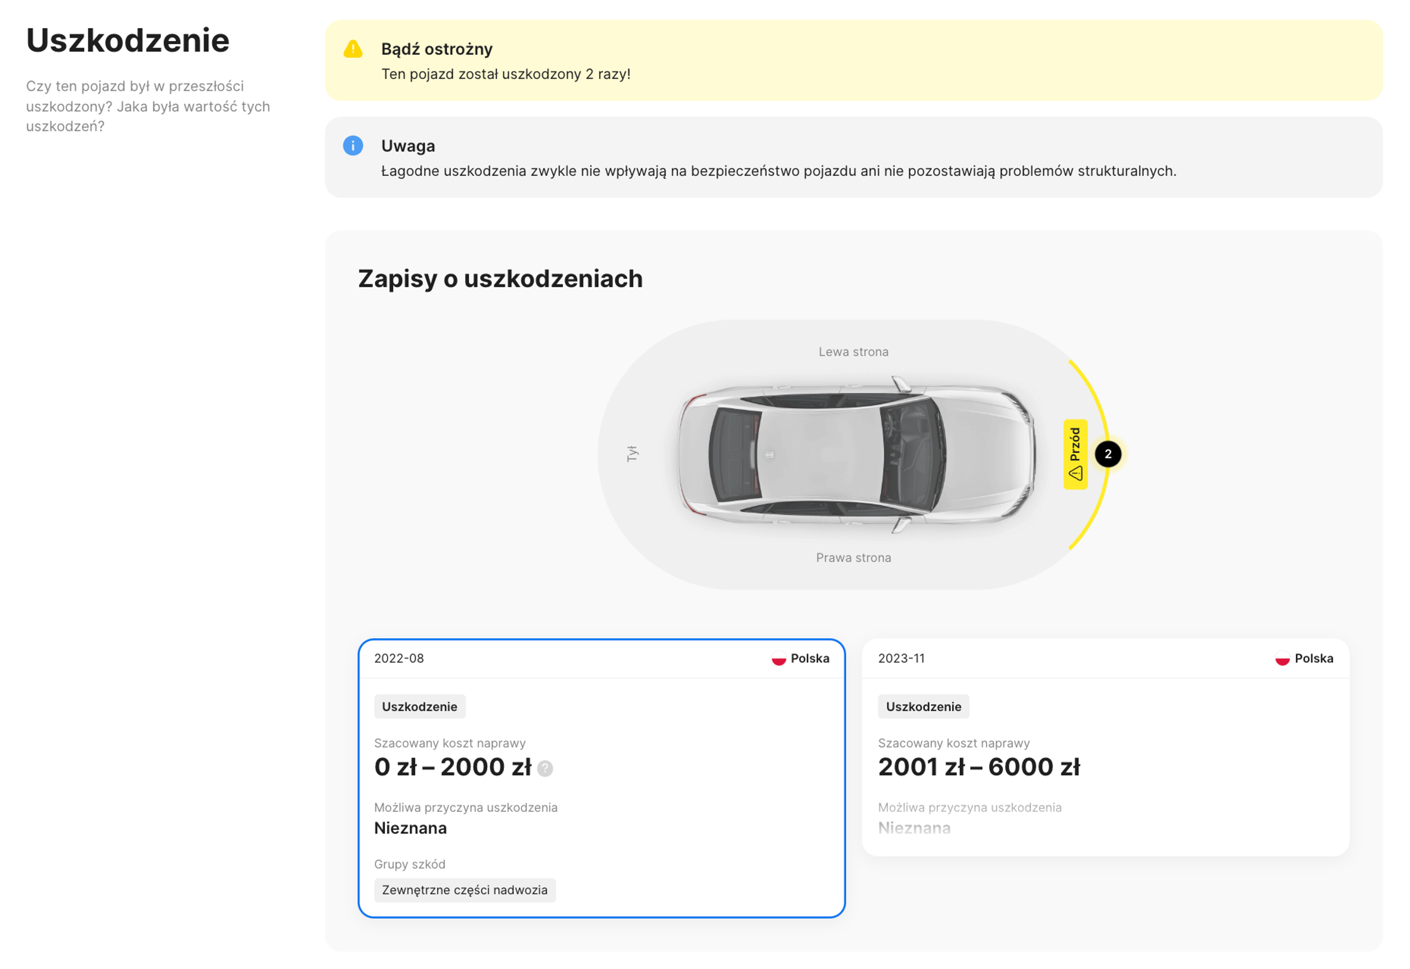This screenshot has height=969, width=1410.
Task: Click the Uszkodzenie tag on the 2022-08 card
Action: (x=420, y=707)
